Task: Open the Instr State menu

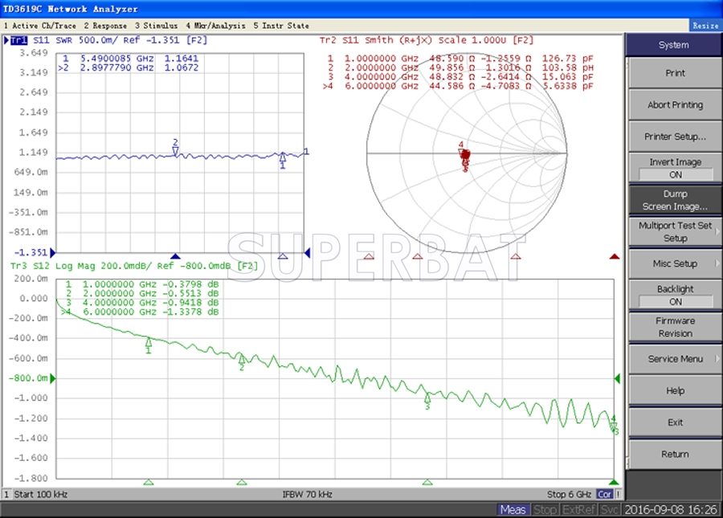Action: pyautogui.click(x=281, y=26)
